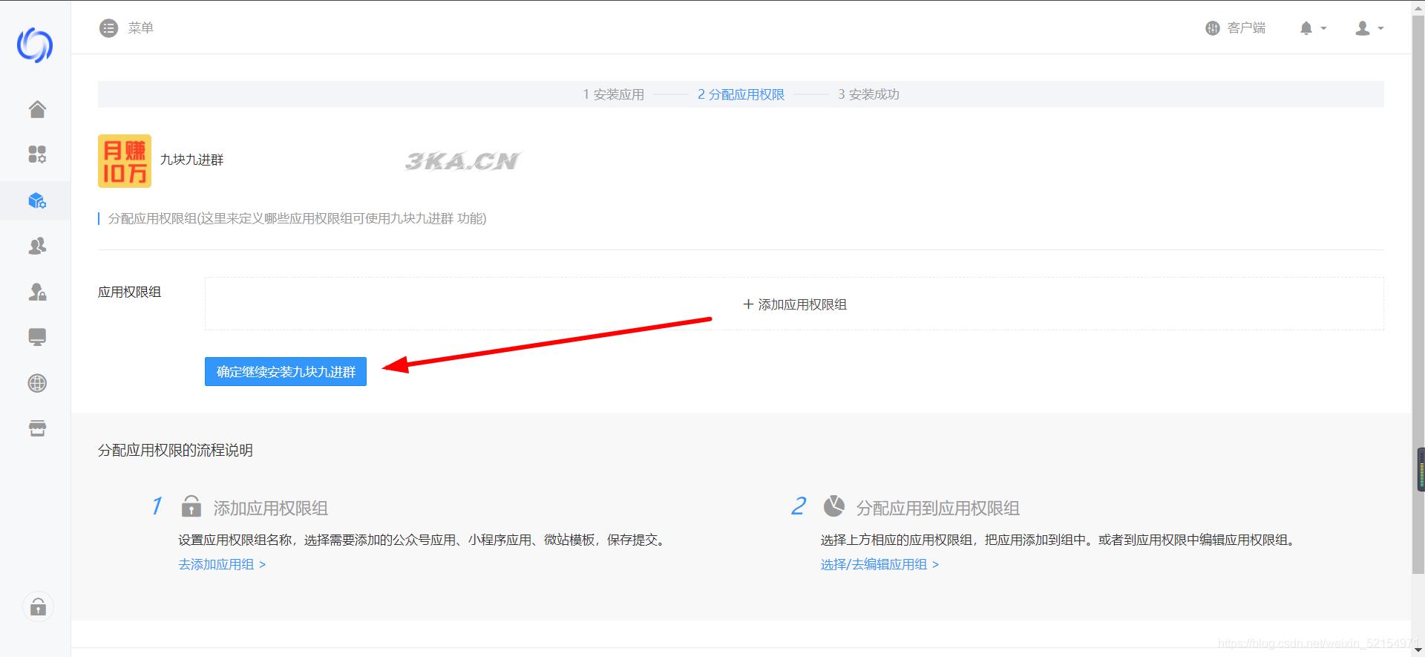Click the lock icon at sidebar bottom
The width and height of the screenshot is (1425, 657).
tap(38, 607)
